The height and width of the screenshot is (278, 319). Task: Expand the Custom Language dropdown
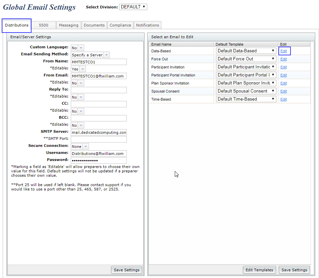(77, 48)
